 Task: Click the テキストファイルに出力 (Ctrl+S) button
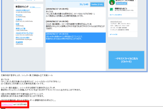tap(126, 60)
